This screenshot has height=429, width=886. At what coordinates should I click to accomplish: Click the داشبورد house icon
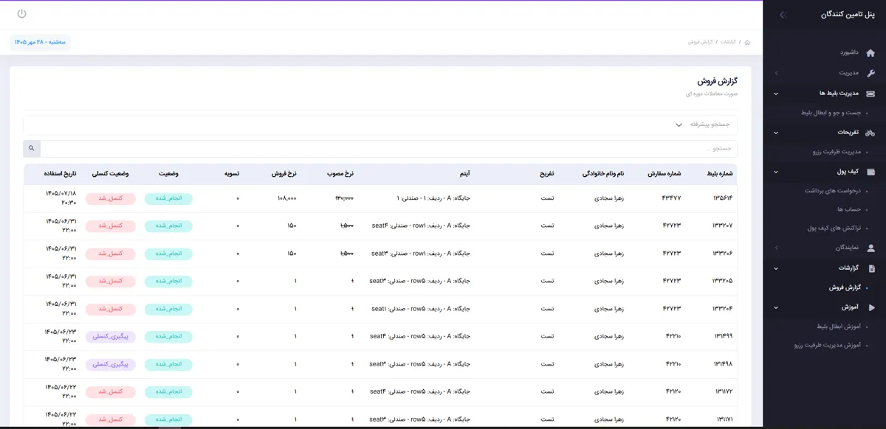tap(870, 52)
